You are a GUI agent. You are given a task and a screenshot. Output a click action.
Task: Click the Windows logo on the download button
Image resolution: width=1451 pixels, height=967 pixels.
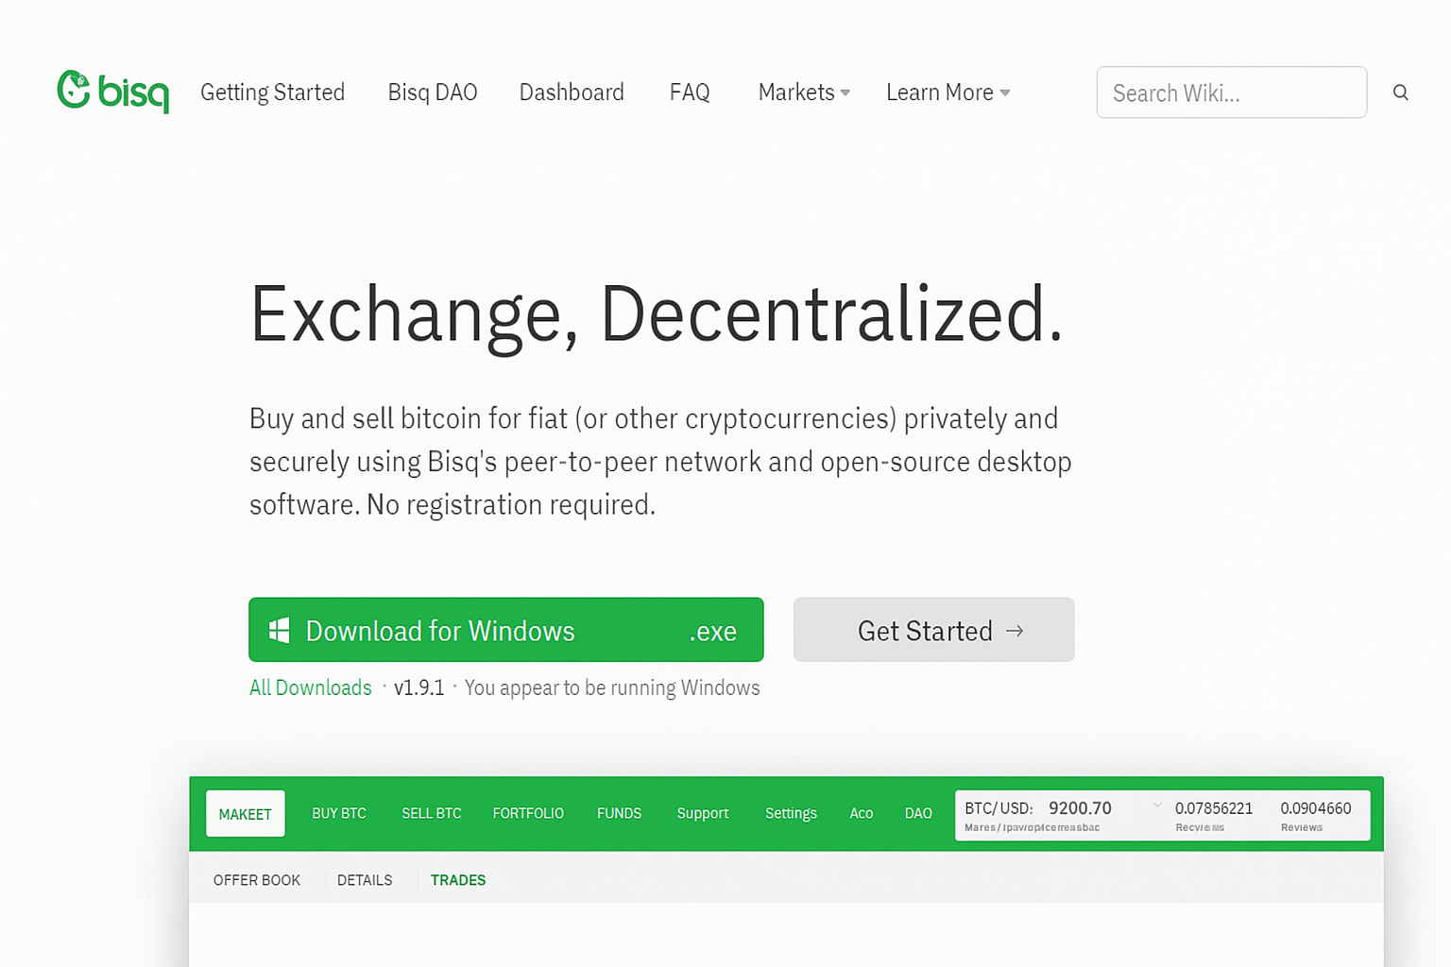coord(280,629)
